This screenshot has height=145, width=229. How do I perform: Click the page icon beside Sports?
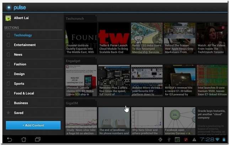(9, 83)
